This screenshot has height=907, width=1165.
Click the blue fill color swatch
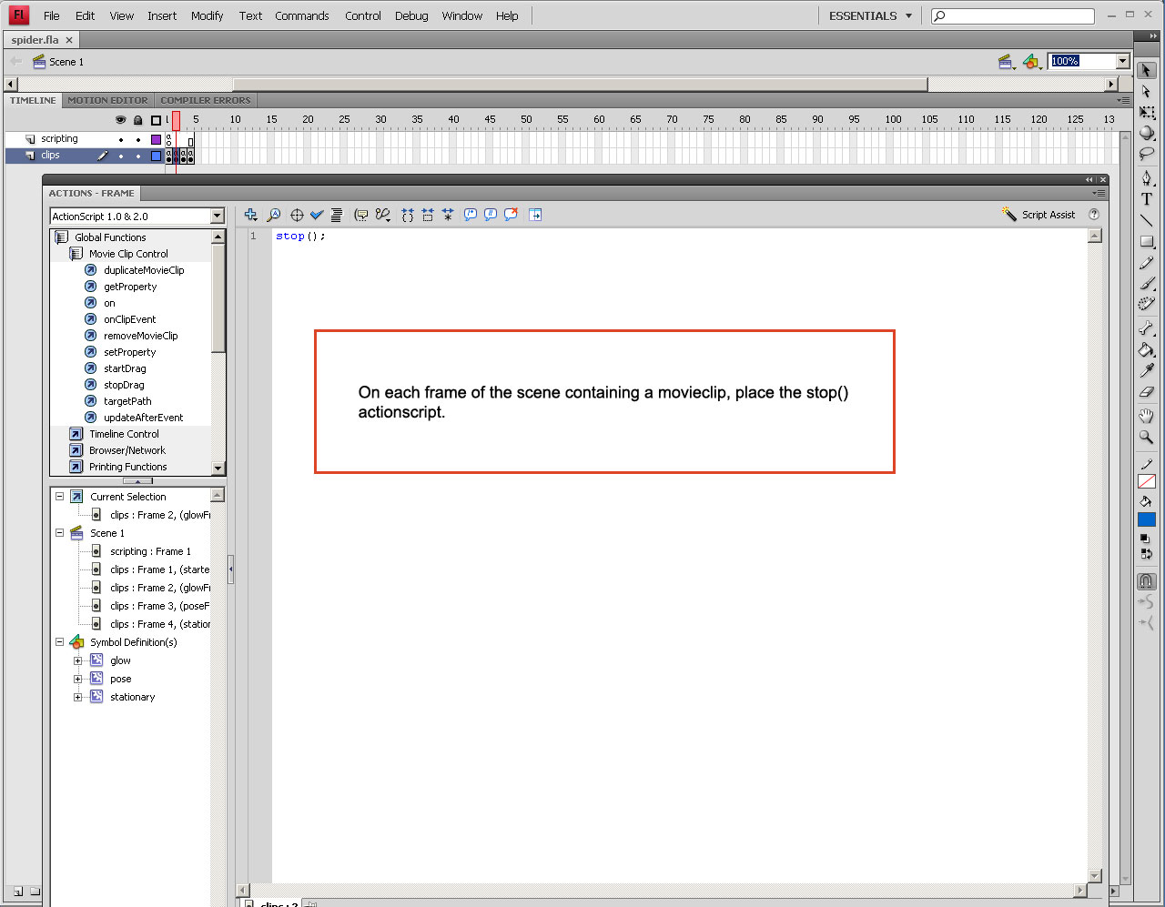tap(1147, 519)
